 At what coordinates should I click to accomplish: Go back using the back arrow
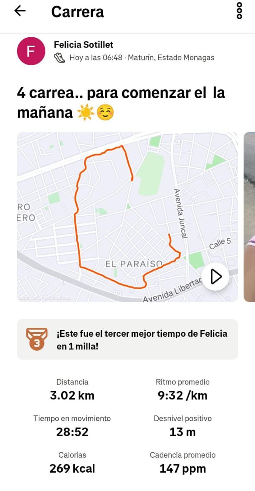click(20, 11)
